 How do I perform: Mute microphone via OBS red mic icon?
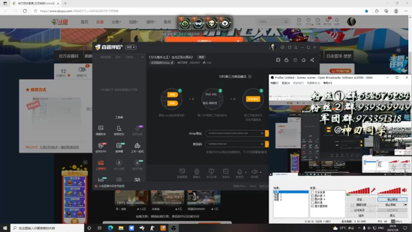point(373,190)
